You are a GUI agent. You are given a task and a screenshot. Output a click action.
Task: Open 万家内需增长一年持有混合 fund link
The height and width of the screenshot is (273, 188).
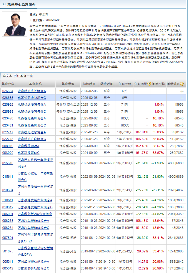click(35, 190)
